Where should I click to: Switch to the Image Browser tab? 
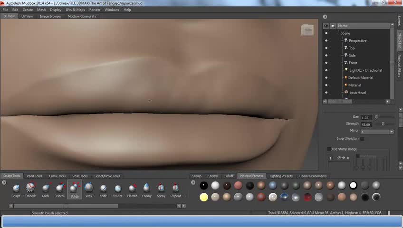[x=50, y=16]
